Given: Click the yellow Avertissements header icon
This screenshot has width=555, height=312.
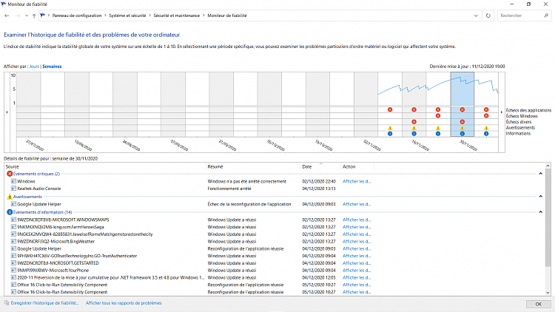Looking at the screenshot, I should pyautogui.click(x=10, y=197).
